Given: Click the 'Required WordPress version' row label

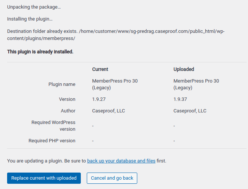Looking at the screenshot, I should coord(53,126).
